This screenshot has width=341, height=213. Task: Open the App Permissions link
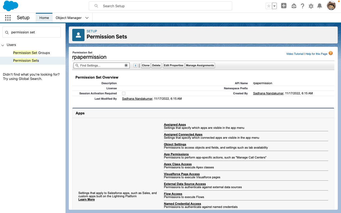point(176,154)
